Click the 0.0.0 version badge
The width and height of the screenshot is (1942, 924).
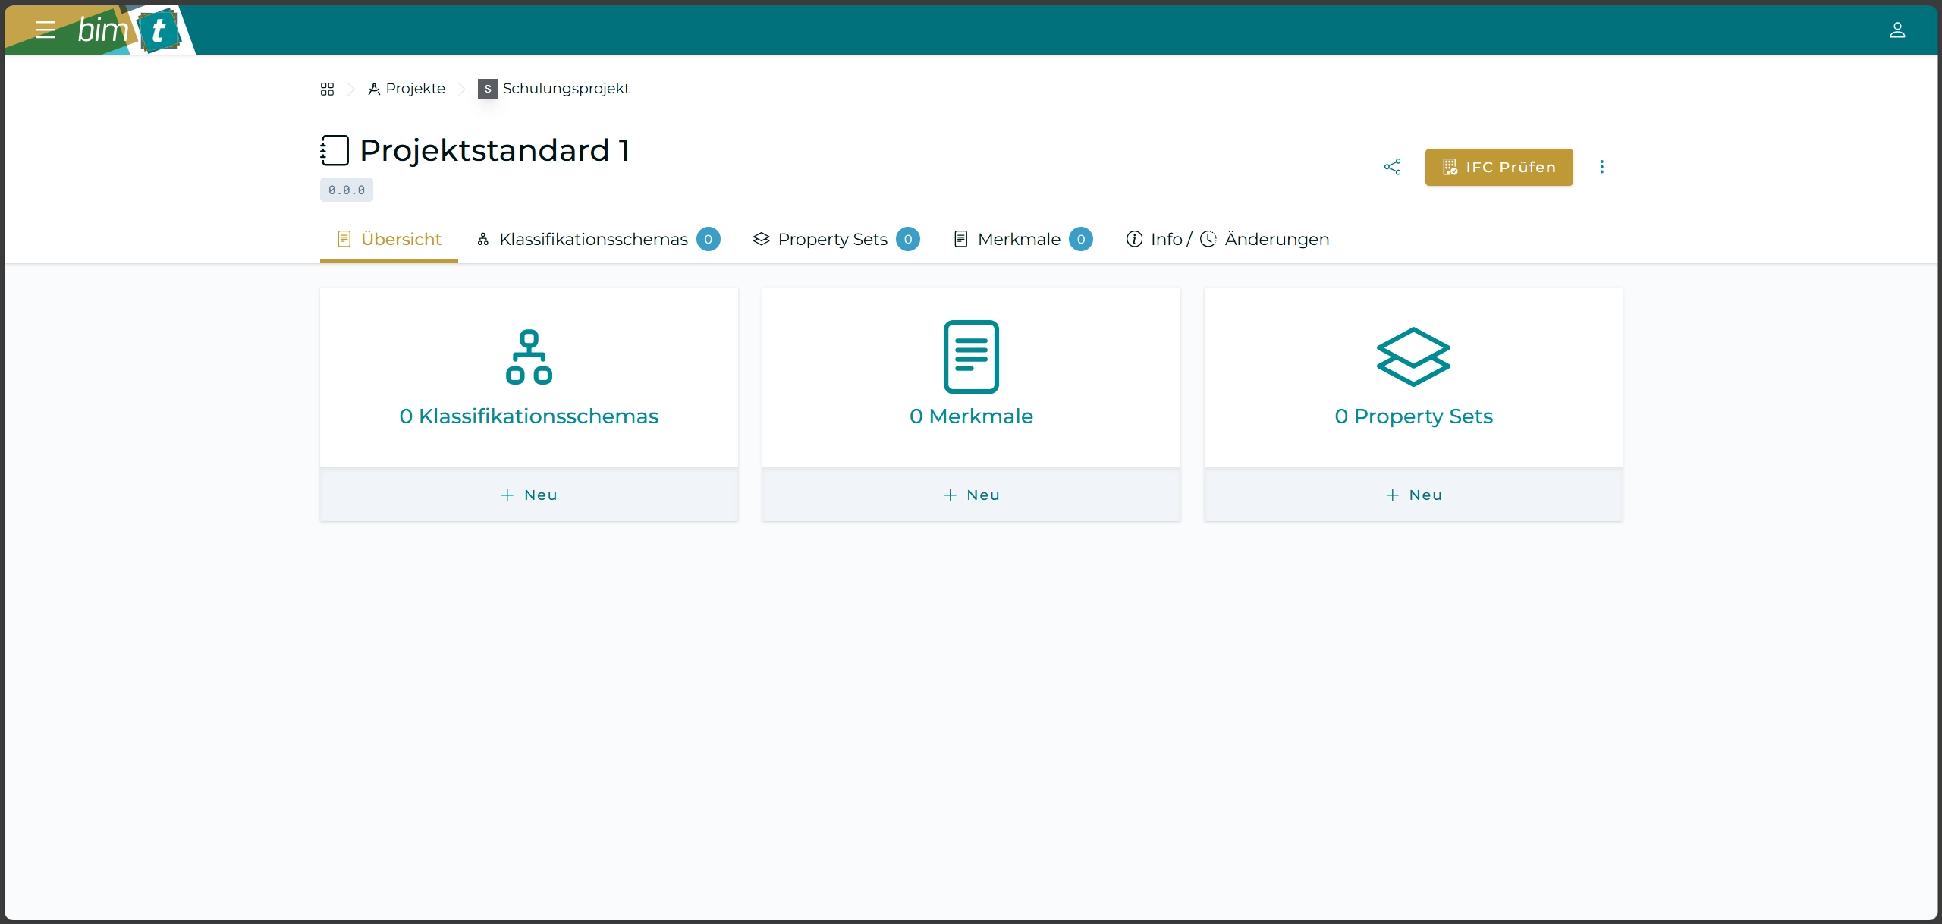(x=347, y=190)
